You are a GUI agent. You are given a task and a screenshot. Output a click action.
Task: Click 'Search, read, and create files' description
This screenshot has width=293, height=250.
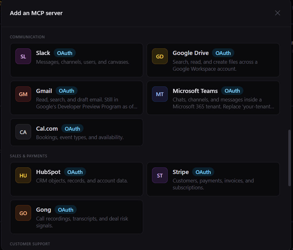pyautogui.click(x=215, y=65)
